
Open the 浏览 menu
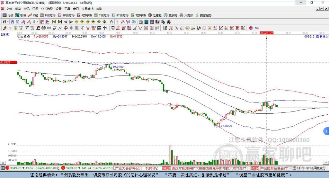click(x=18, y=9)
